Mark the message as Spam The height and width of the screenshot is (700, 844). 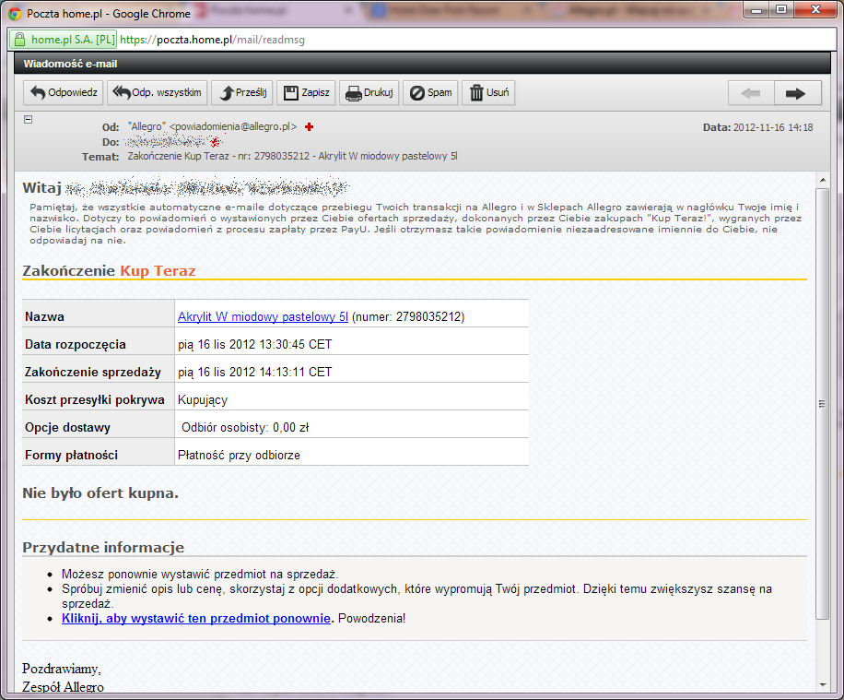[x=430, y=92]
